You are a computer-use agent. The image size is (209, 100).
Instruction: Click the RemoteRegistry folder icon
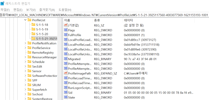(29, 53)
